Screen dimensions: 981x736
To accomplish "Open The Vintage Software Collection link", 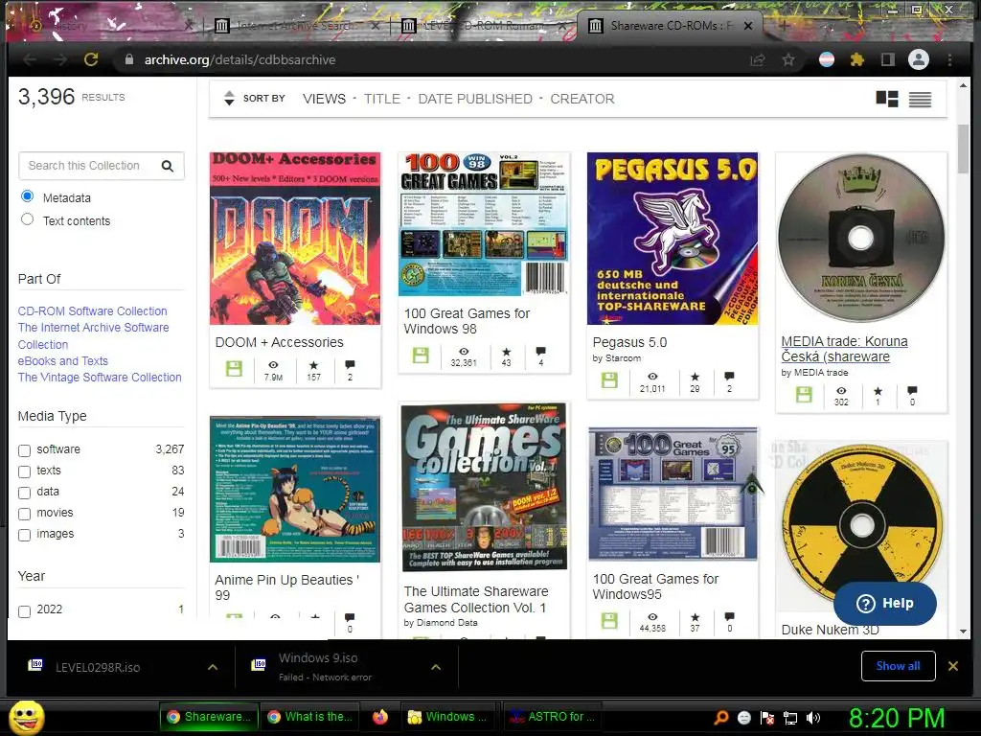I will (x=100, y=377).
